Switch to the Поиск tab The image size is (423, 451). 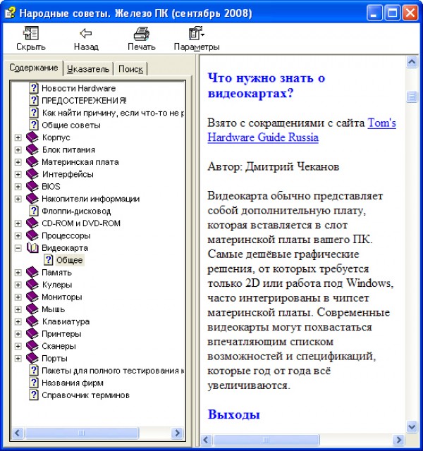[x=130, y=69]
